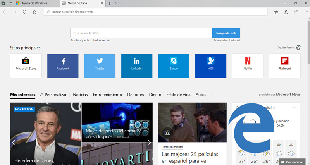Open the Flipboard top site tile
The width and height of the screenshot is (310, 165).
coord(285,66)
